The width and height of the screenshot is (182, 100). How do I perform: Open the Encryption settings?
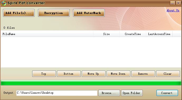[54, 13]
